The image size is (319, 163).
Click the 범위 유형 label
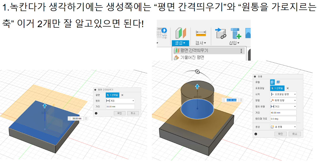click(x=260, y=107)
